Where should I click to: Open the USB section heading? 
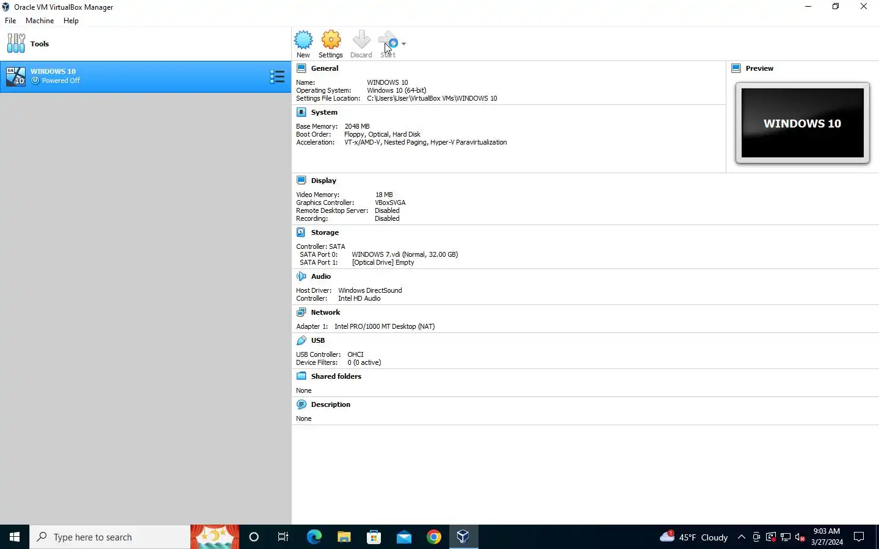click(x=317, y=340)
